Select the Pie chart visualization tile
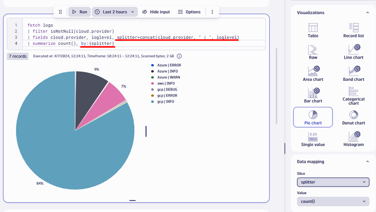The image size is (376, 212). [313, 117]
